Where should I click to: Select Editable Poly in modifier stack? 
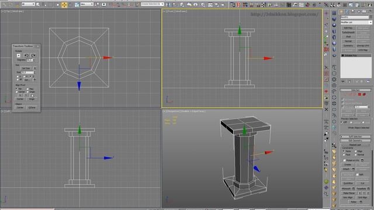[356, 55]
